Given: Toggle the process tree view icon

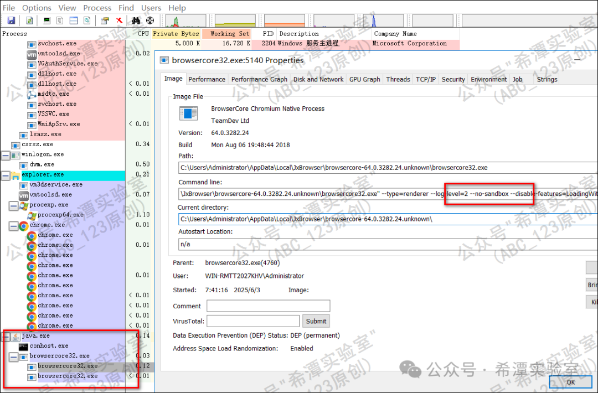Looking at the screenshot, I should pos(60,20).
